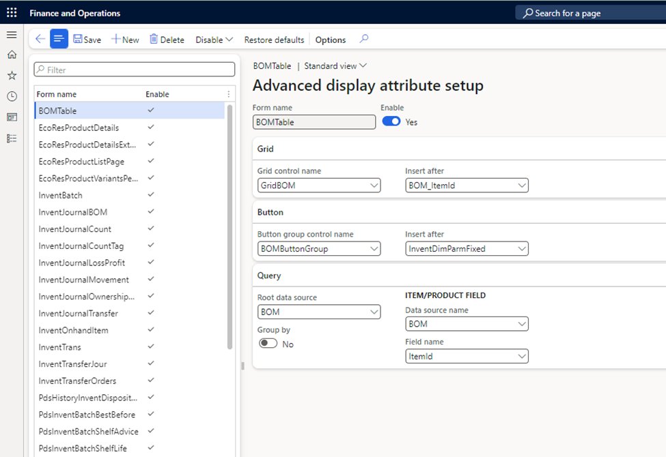
Task: Click the Delete trash can icon
Action: pos(154,39)
